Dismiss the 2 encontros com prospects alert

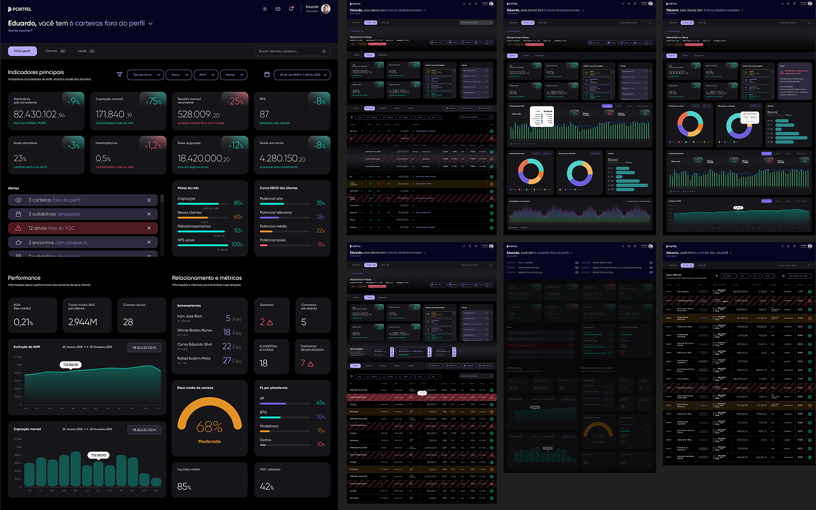(149, 242)
